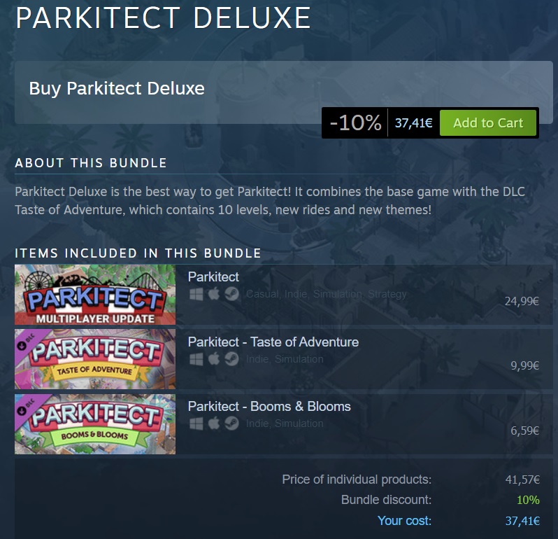558x539 pixels.
Task: Click Steam icon under Booms & Blooms
Action: [231, 423]
